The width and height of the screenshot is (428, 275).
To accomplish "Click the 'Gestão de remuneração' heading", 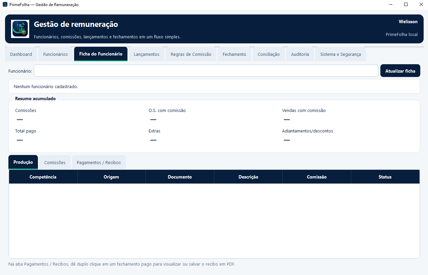I will (x=76, y=24).
